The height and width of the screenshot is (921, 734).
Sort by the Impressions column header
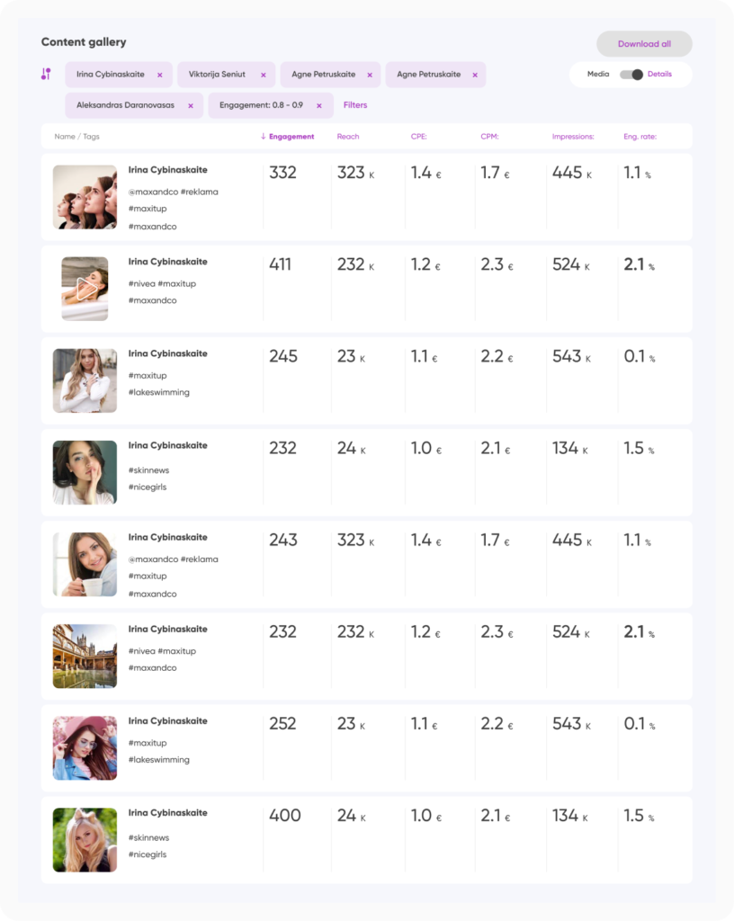[x=572, y=137]
